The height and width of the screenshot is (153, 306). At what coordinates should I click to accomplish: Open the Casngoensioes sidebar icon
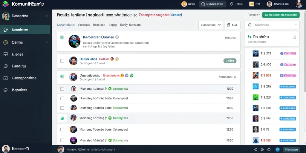pyautogui.click(x=6, y=78)
